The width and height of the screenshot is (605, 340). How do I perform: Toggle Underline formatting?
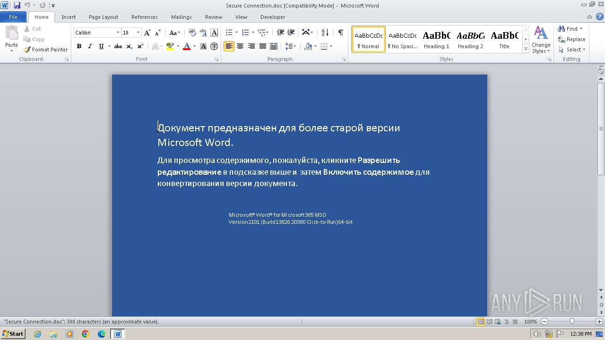(x=101, y=46)
